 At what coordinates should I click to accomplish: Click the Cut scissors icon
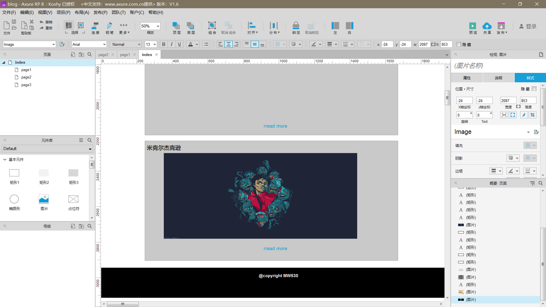click(x=32, y=22)
